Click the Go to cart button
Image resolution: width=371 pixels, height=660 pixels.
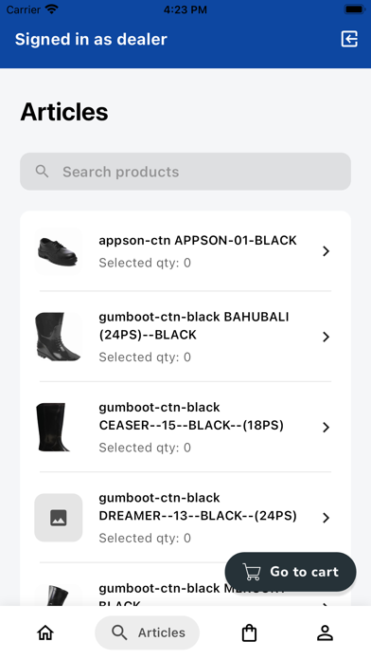click(291, 572)
